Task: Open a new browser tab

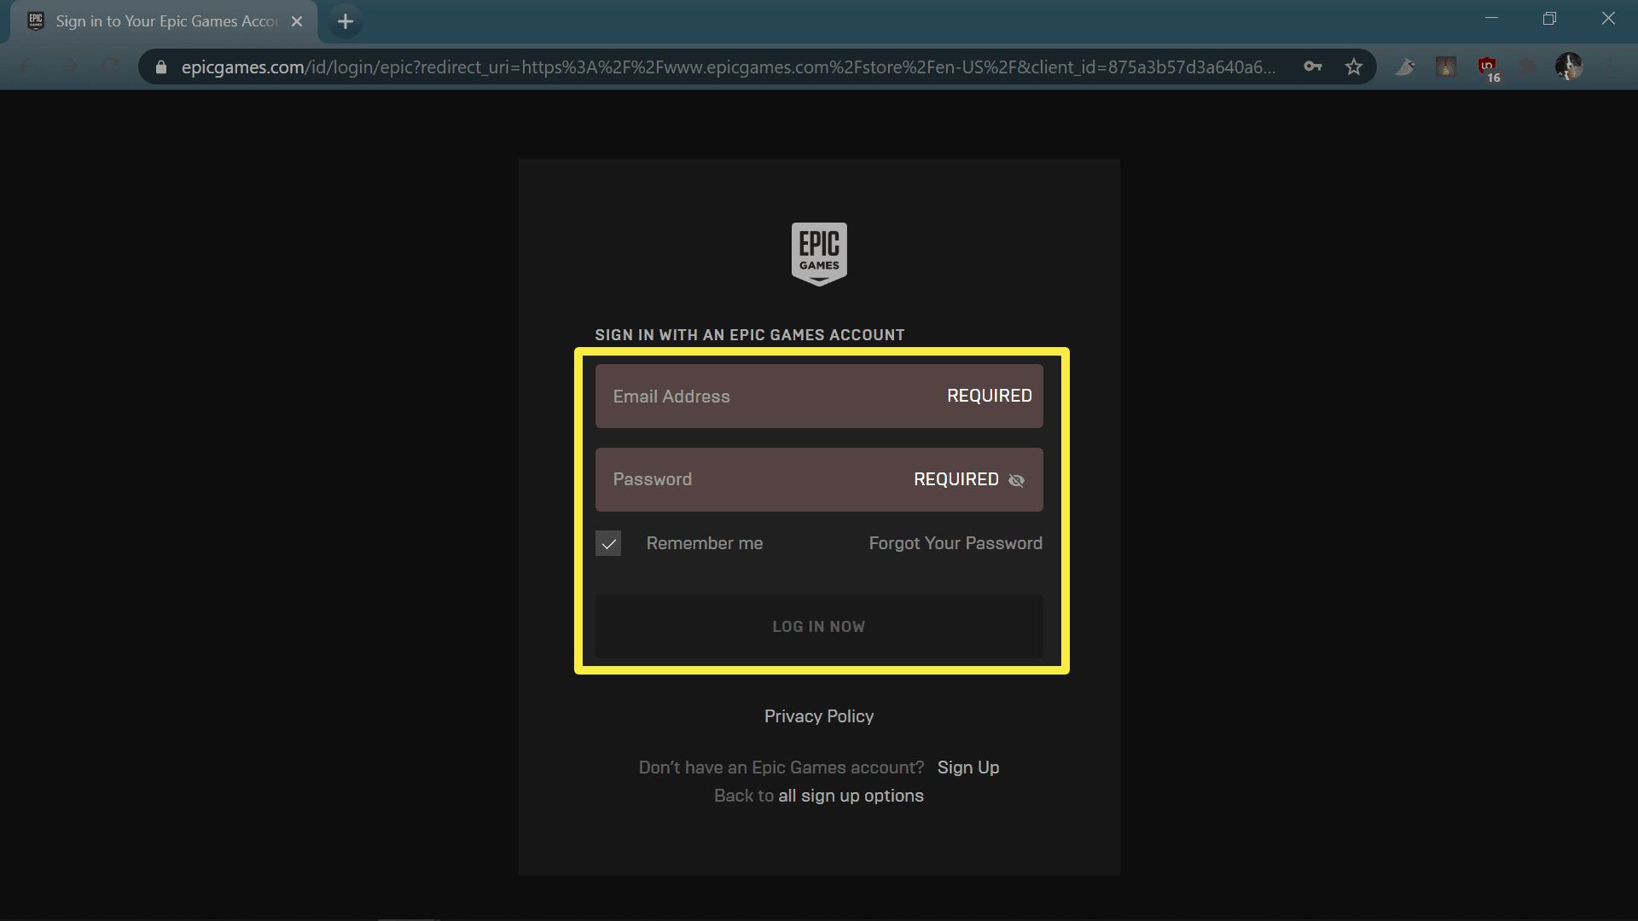Action: pos(346,21)
